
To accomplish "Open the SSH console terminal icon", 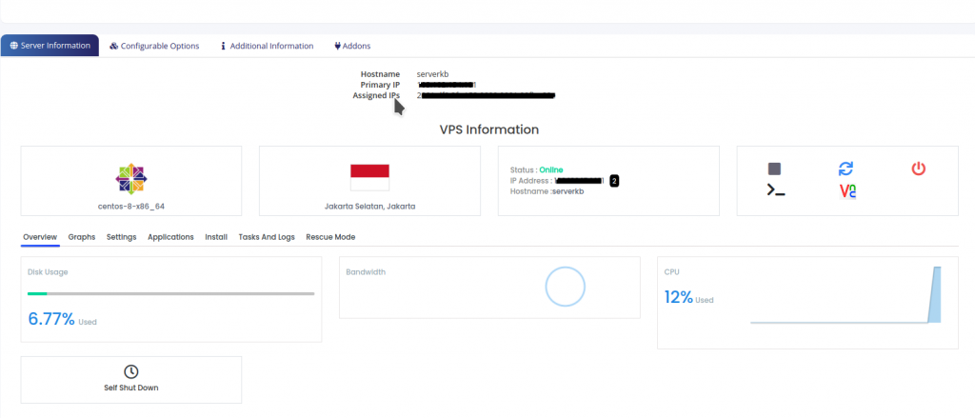I will click(776, 190).
